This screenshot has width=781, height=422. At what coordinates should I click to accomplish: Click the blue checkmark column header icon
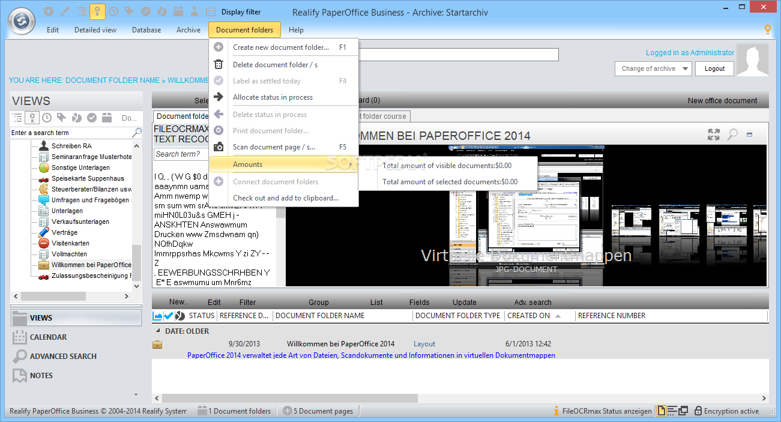coord(169,316)
